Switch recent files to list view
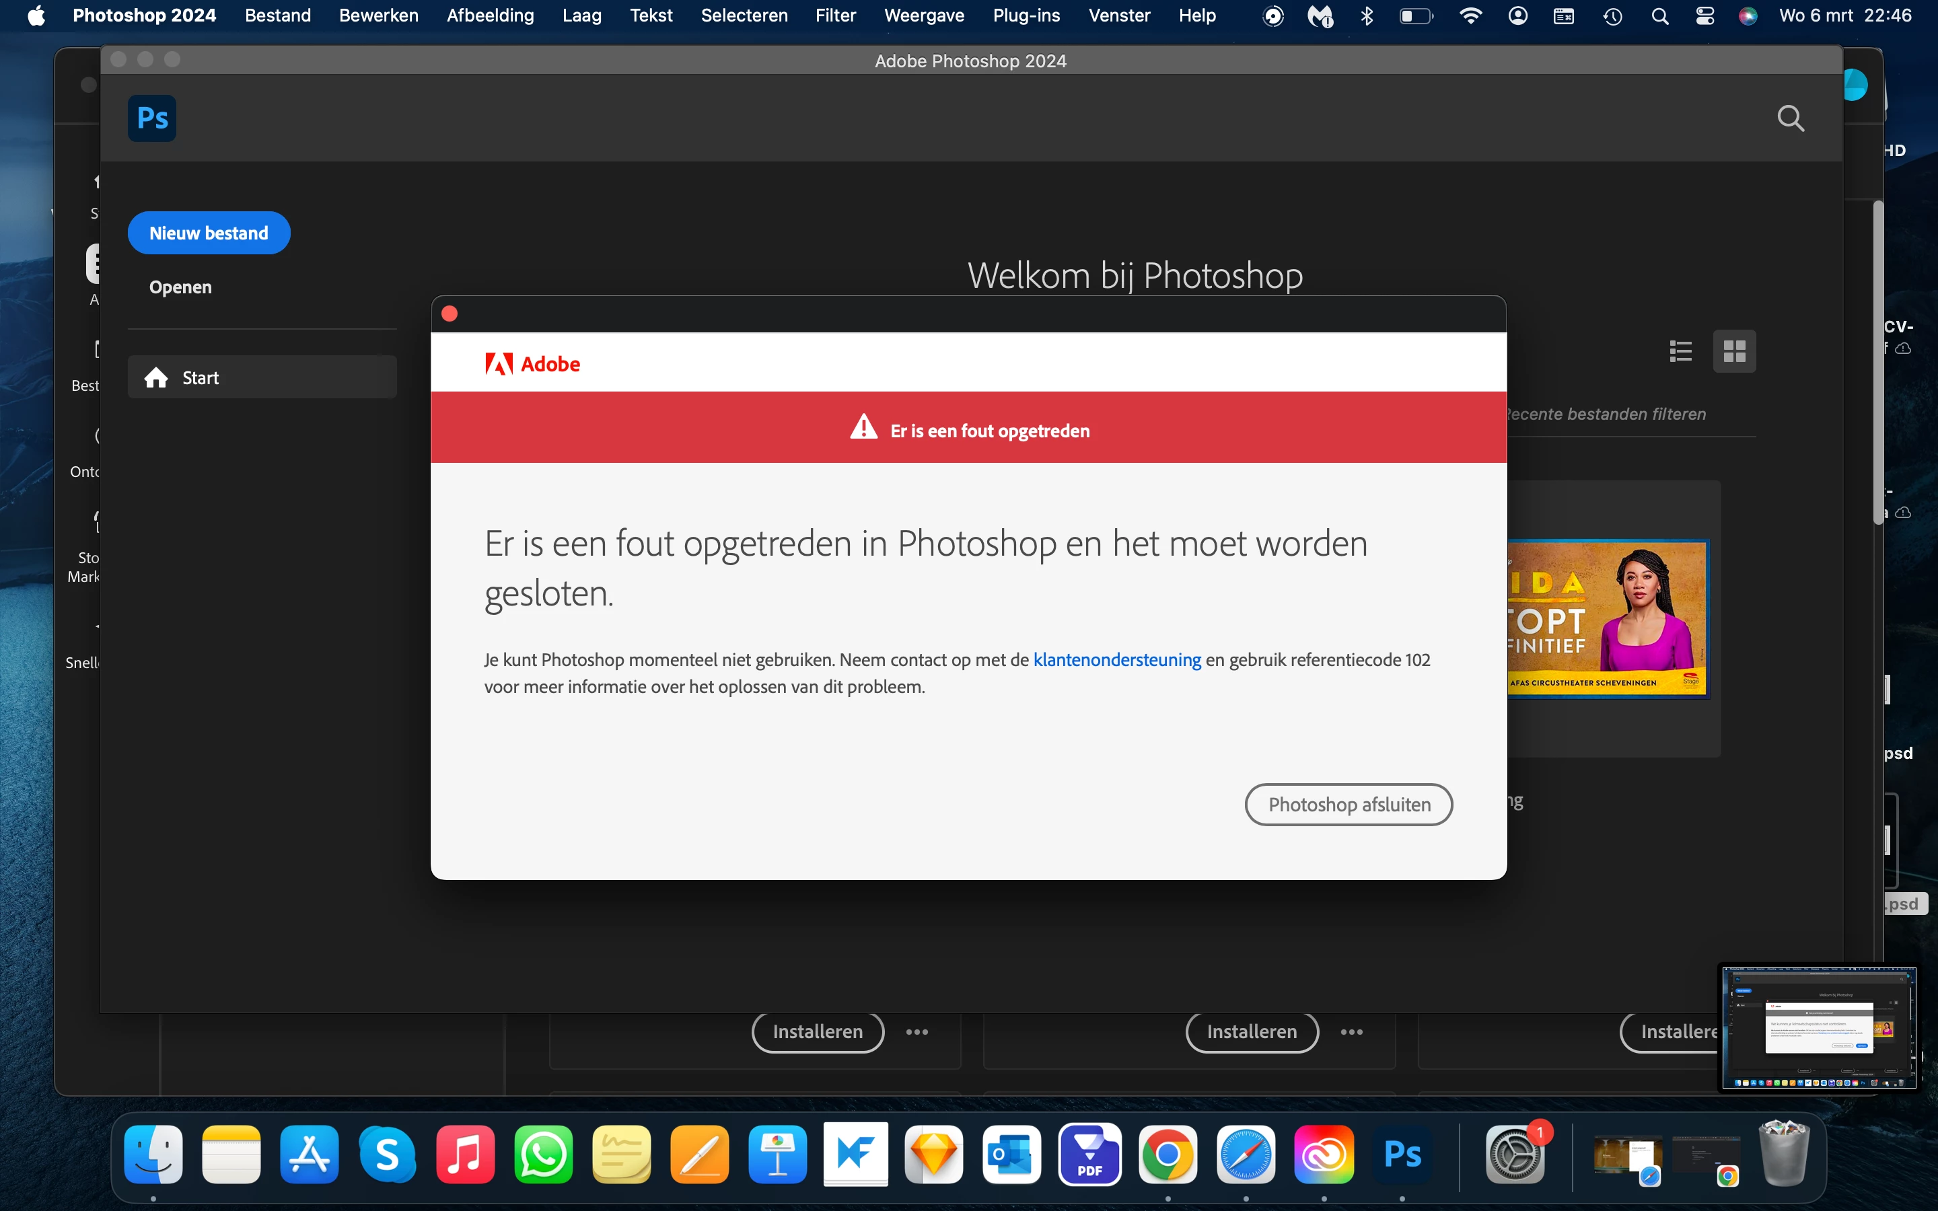1938x1211 pixels. pyautogui.click(x=1680, y=351)
